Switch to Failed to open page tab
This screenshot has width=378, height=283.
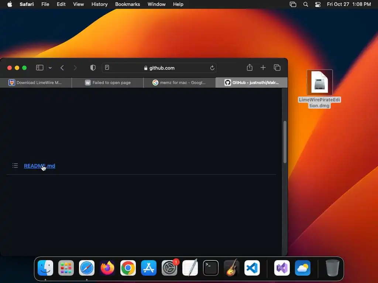point(107,83)
